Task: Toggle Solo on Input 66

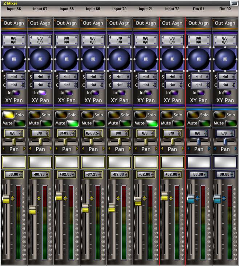Action: [x=8, y=115]
